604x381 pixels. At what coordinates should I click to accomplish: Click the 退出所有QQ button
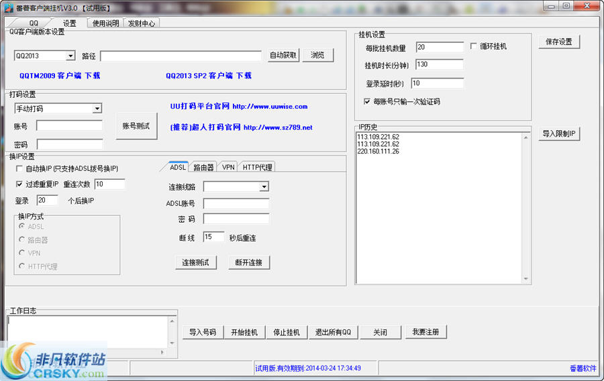tap(333, 332)
